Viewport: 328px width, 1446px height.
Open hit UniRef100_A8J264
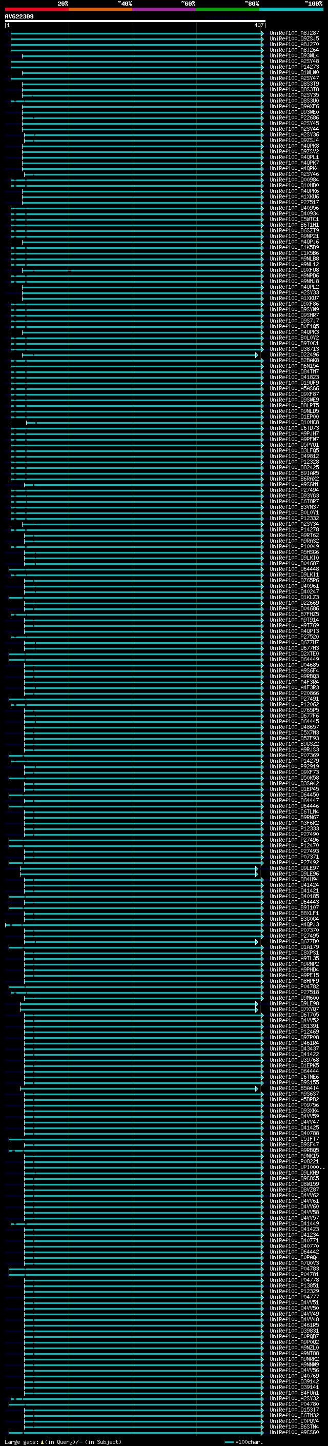[x=294, y=50]
